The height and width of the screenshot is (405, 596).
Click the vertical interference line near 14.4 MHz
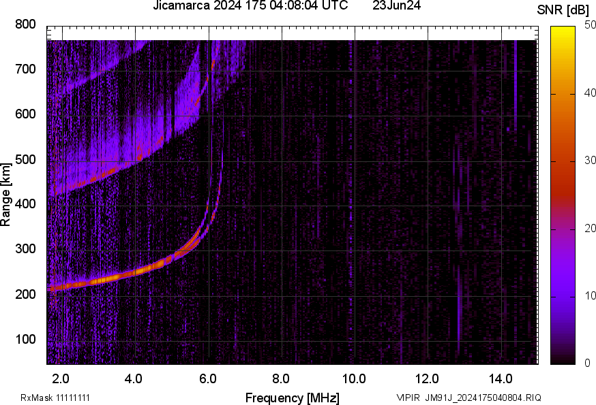[x=516, y=85]
